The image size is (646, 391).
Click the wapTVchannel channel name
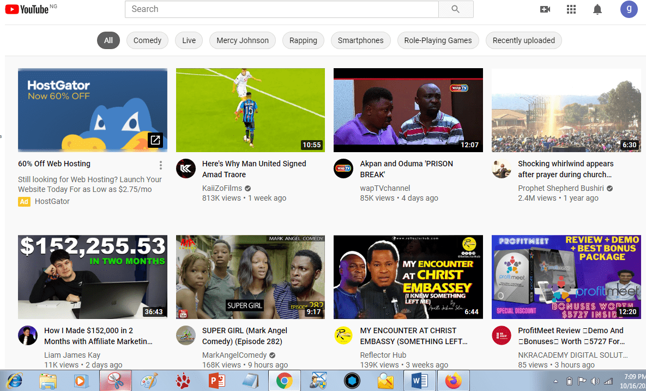click(x=385, y=188)
